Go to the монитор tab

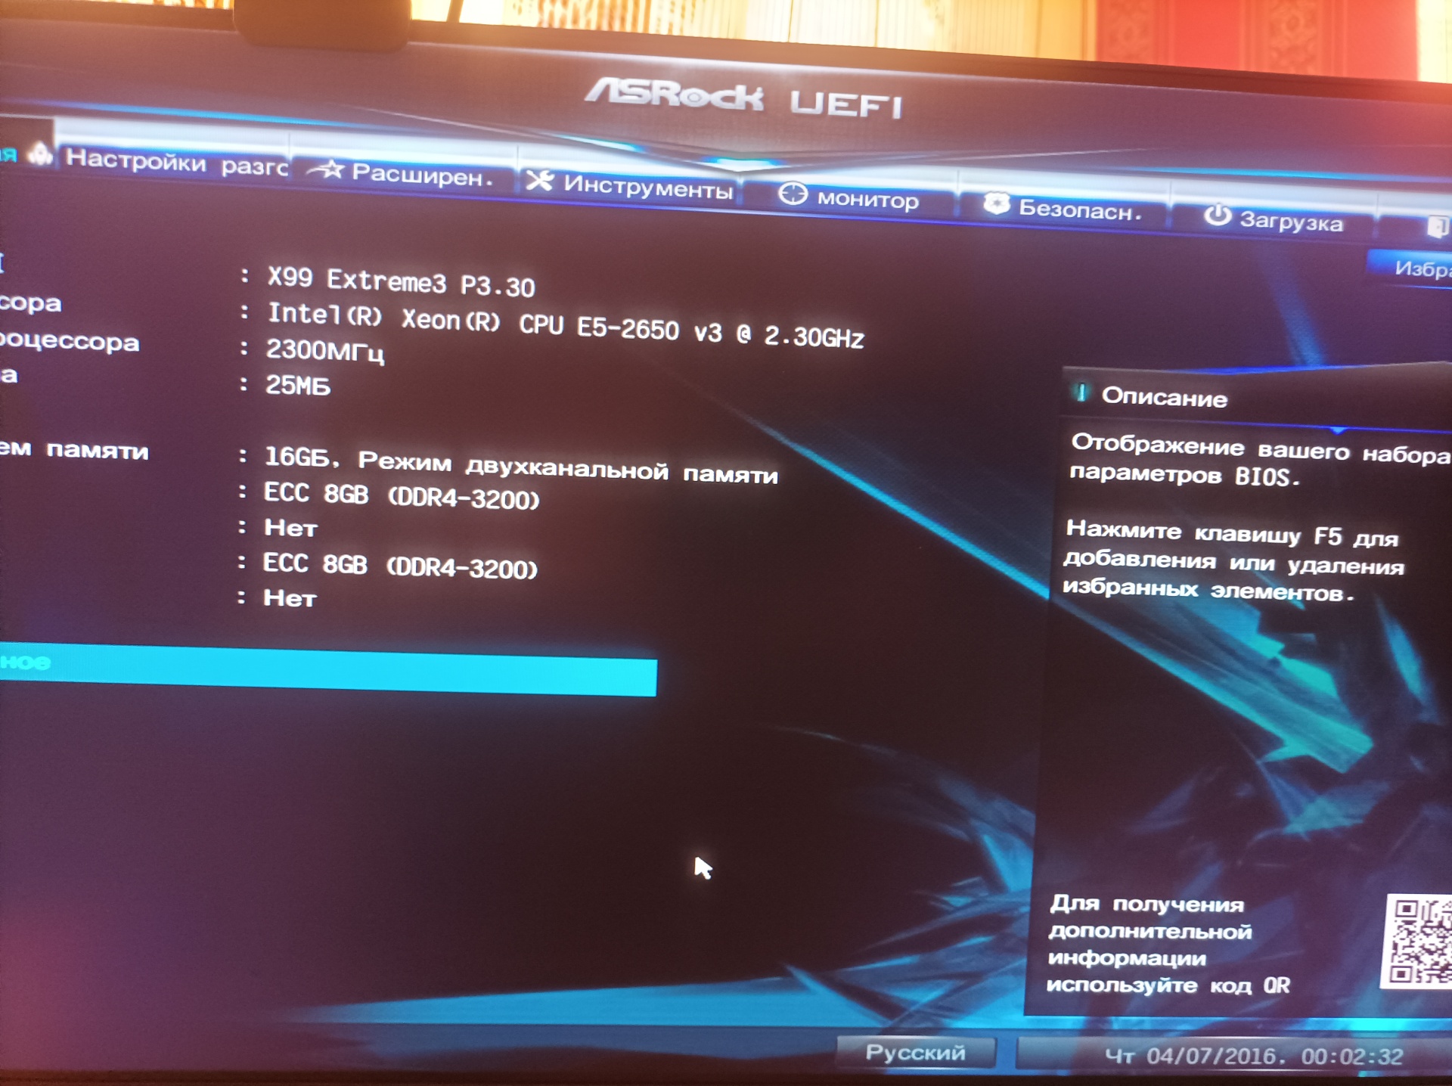coord(850,197)
